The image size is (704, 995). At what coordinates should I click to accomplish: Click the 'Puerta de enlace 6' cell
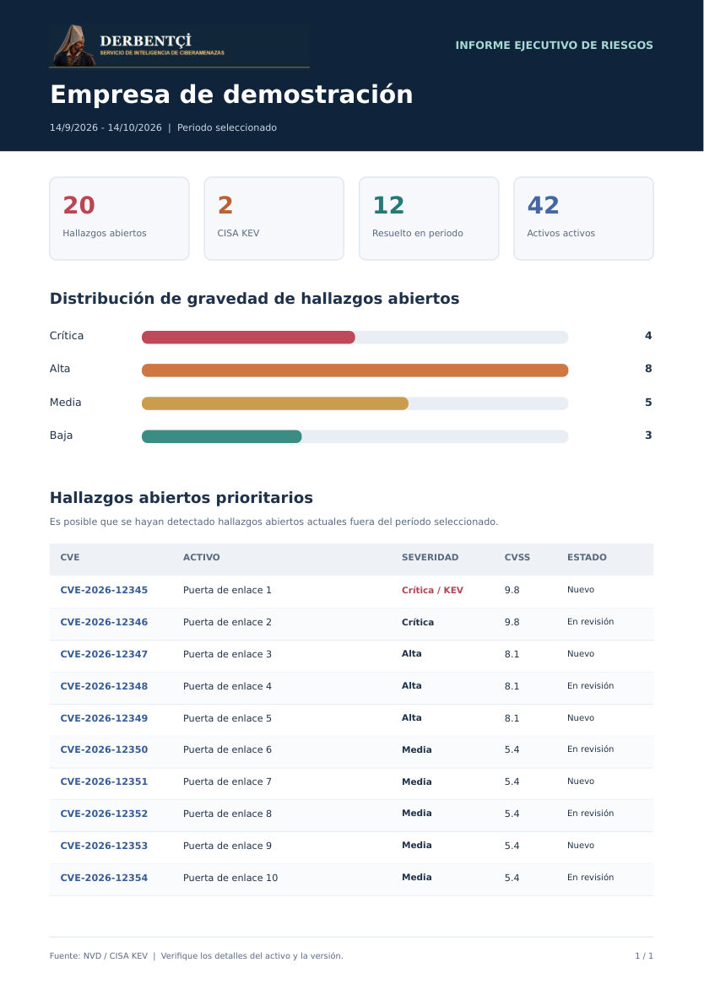pos(227,749)
